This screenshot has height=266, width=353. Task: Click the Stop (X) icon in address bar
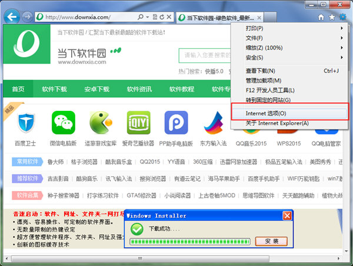tap(169, 17)
